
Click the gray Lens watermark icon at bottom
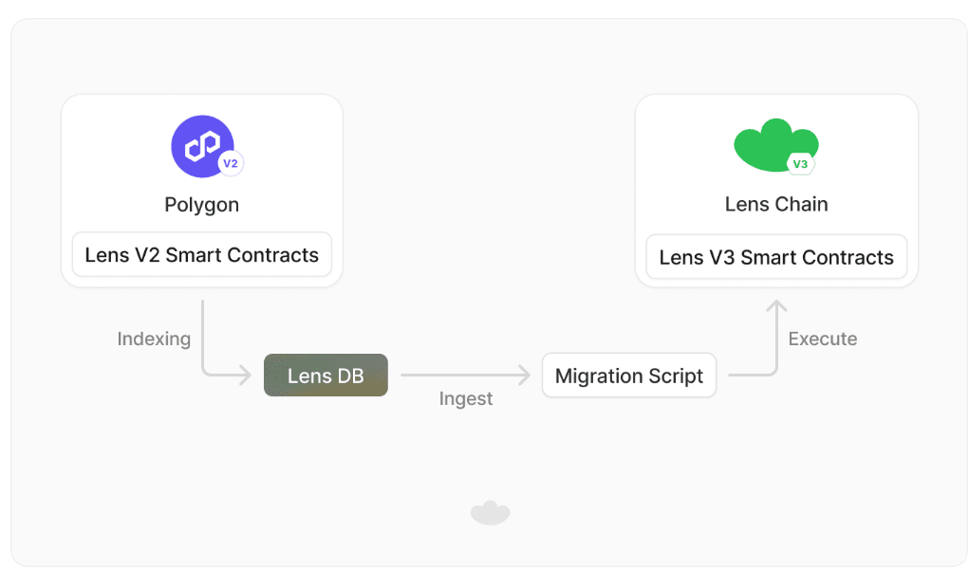[490, 513]
